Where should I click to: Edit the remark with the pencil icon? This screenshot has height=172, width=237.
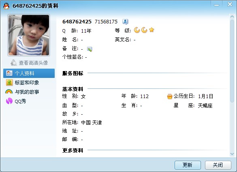pos(90,49)
